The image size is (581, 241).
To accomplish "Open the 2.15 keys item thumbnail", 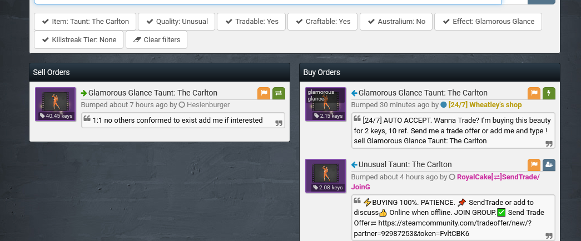I will click(x=326, y=104).
